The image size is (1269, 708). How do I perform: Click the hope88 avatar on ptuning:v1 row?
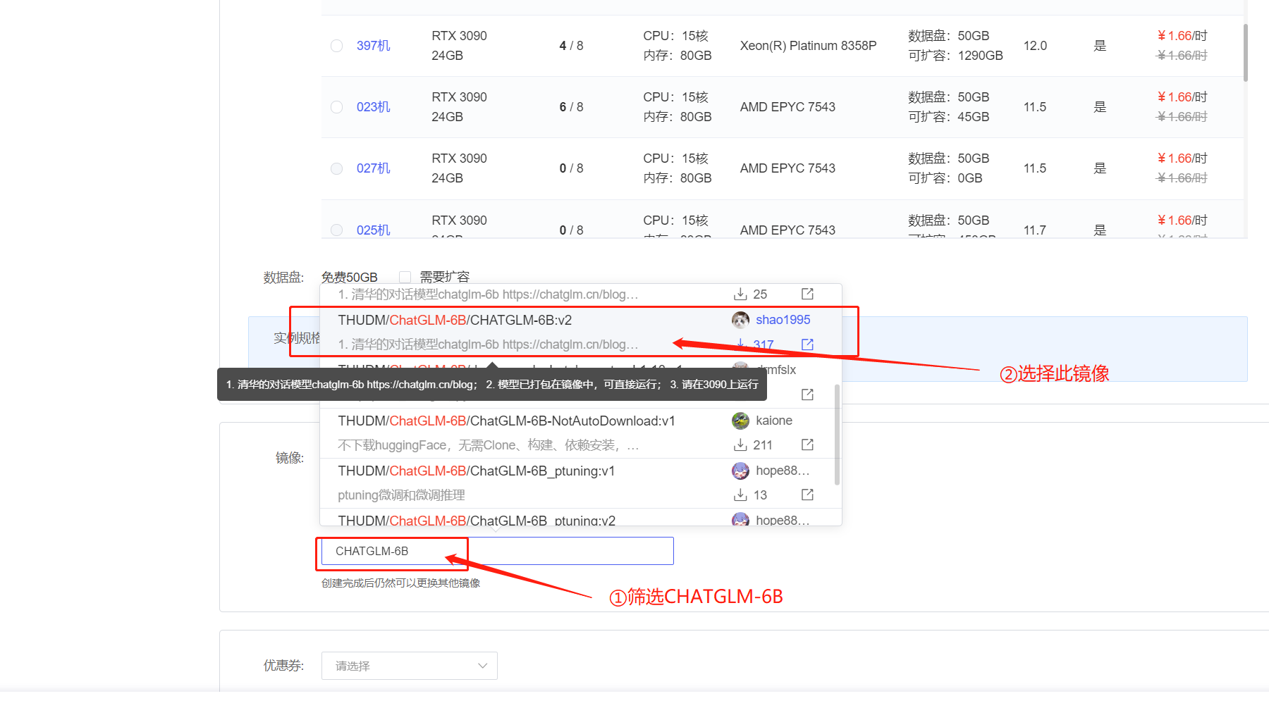[x=740, y=471]
